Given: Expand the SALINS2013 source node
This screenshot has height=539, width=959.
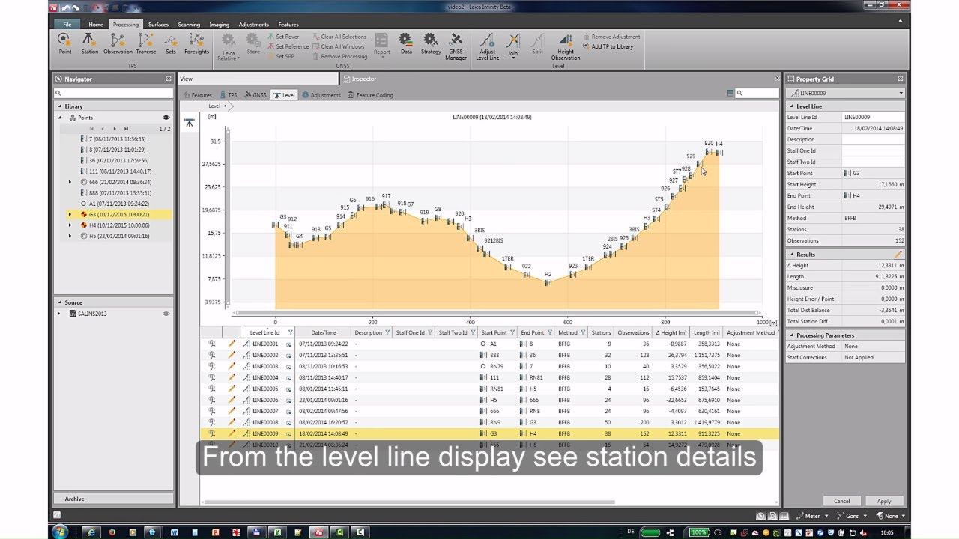Looking at the screenshot, I should [59, 314].
